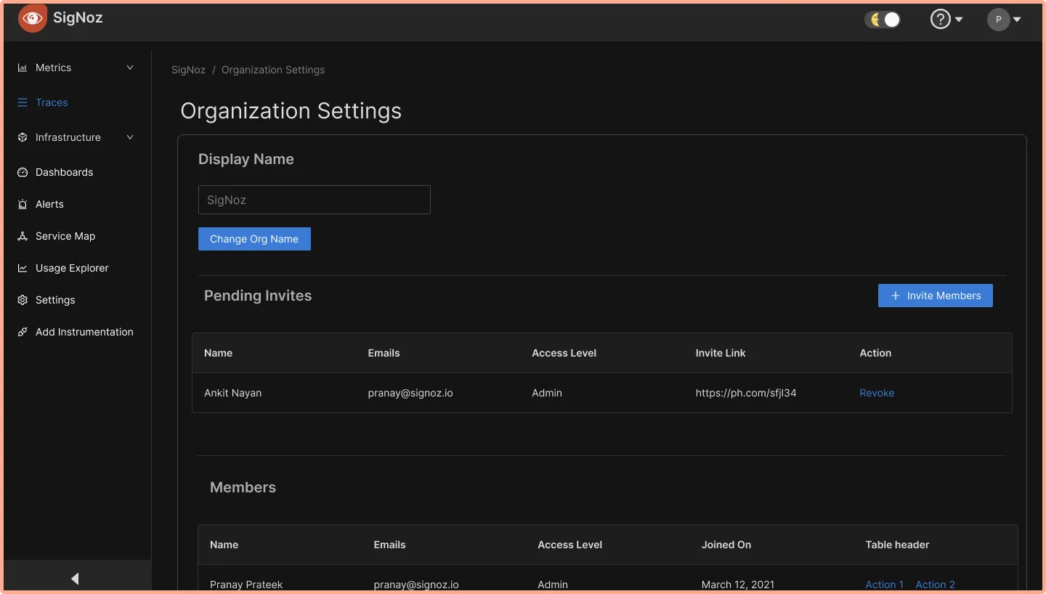The width and height of the screenshot is (1046, 594).
Task: Toggle the dark mode theme switch
Action: [x=883, y=20]
